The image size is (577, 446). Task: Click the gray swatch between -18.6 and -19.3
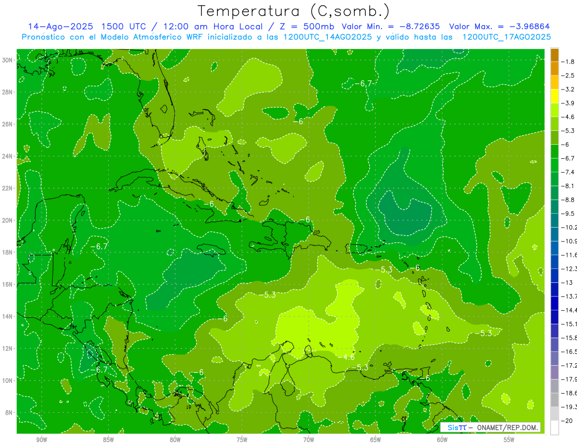[x=554, y=400]
